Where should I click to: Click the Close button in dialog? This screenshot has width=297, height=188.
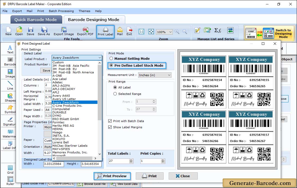pos(183,176)
